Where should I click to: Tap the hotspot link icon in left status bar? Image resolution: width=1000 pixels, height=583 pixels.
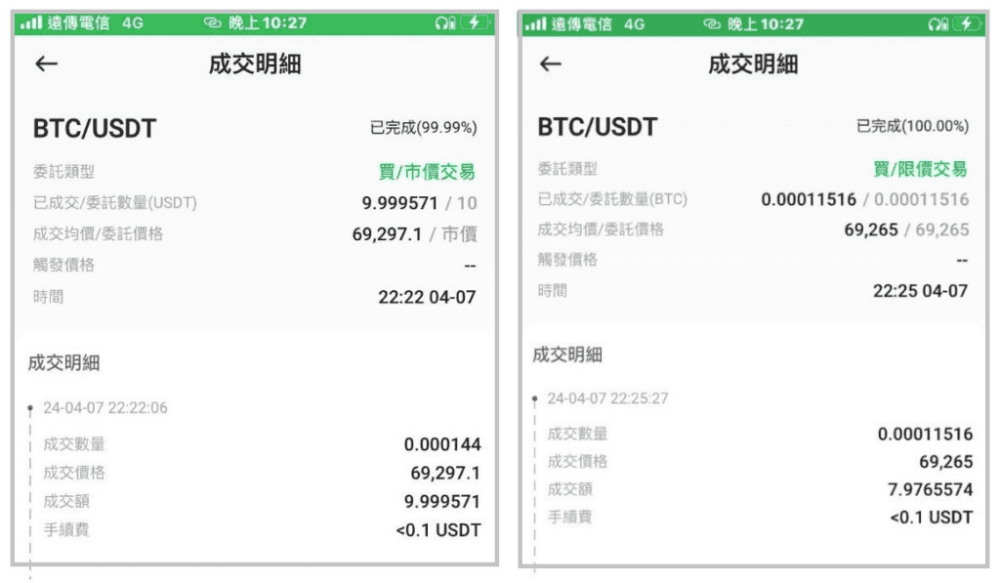pyautogui.click(x=212, y=23)
